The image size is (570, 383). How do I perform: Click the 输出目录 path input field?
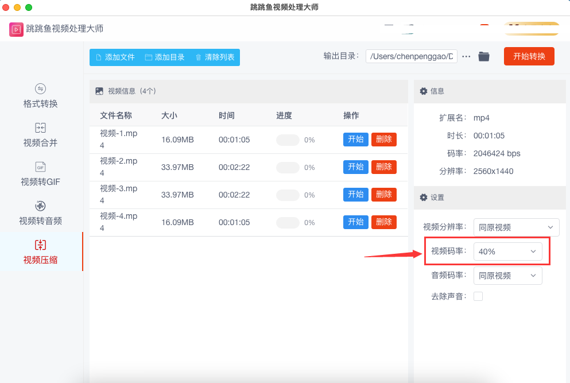(411, 56)
